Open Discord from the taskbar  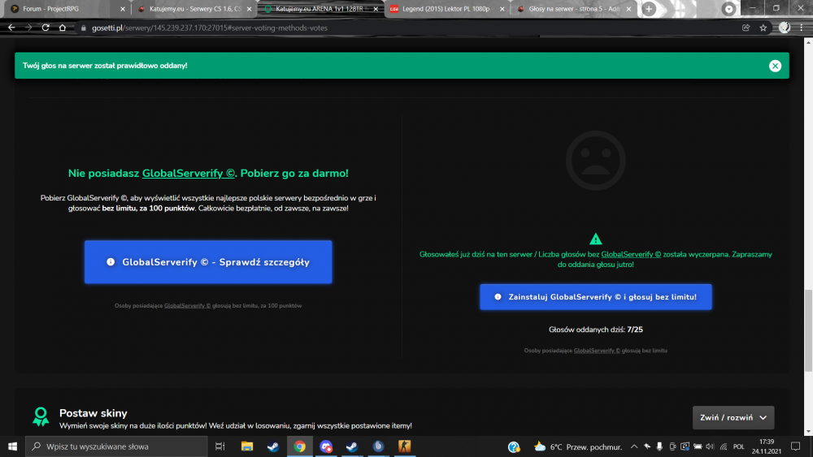326,446
